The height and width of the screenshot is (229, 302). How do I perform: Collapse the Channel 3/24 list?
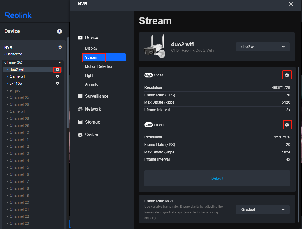(60, 63)
